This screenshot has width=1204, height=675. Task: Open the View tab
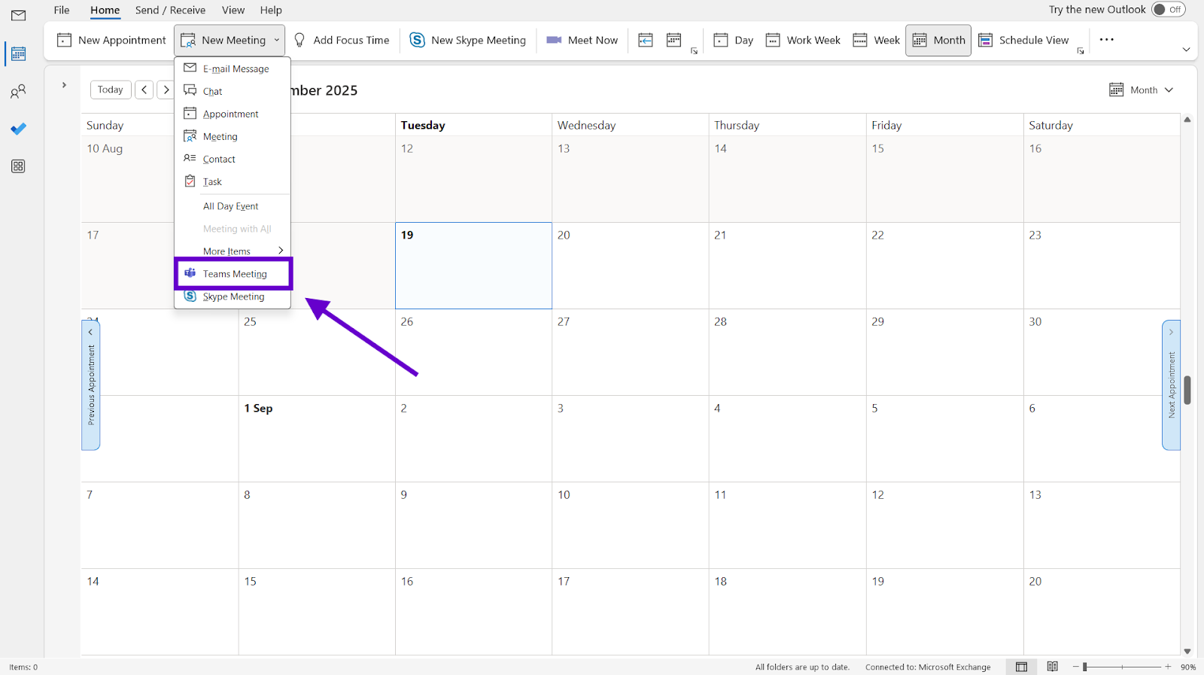pos(233,10)
